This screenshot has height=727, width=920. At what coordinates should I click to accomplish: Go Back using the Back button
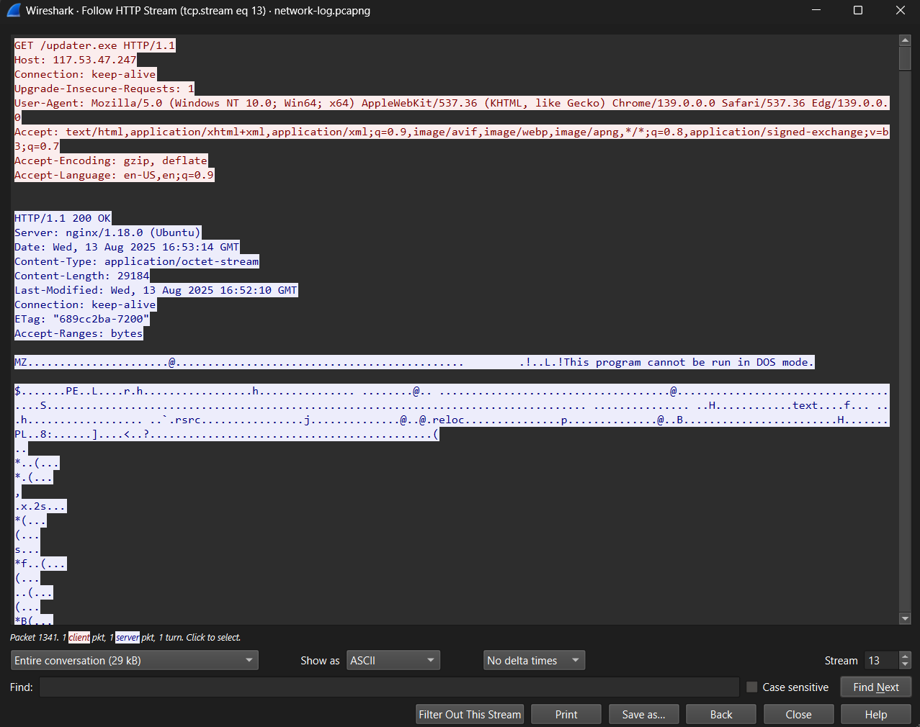[x=720, y=714]
